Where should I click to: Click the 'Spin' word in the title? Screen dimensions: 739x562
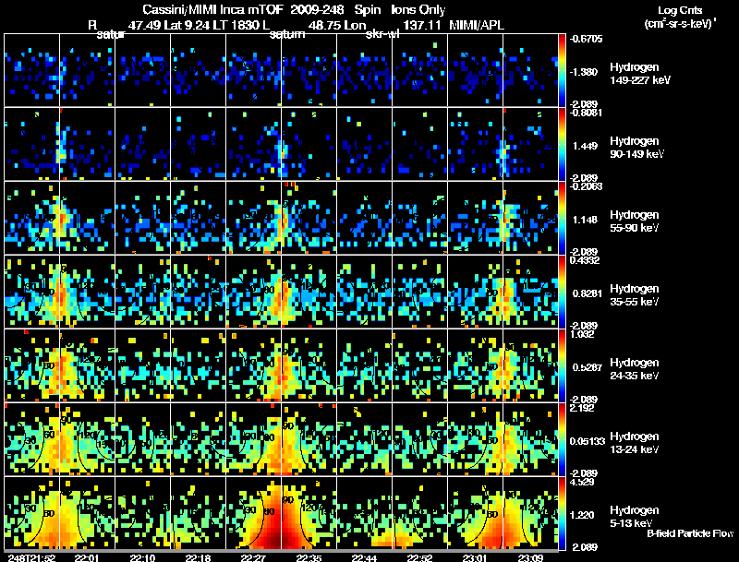367,10
